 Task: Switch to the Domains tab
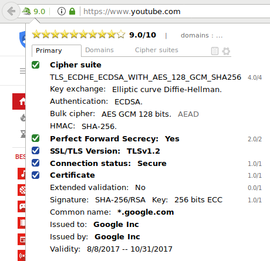tap(99, 50)
